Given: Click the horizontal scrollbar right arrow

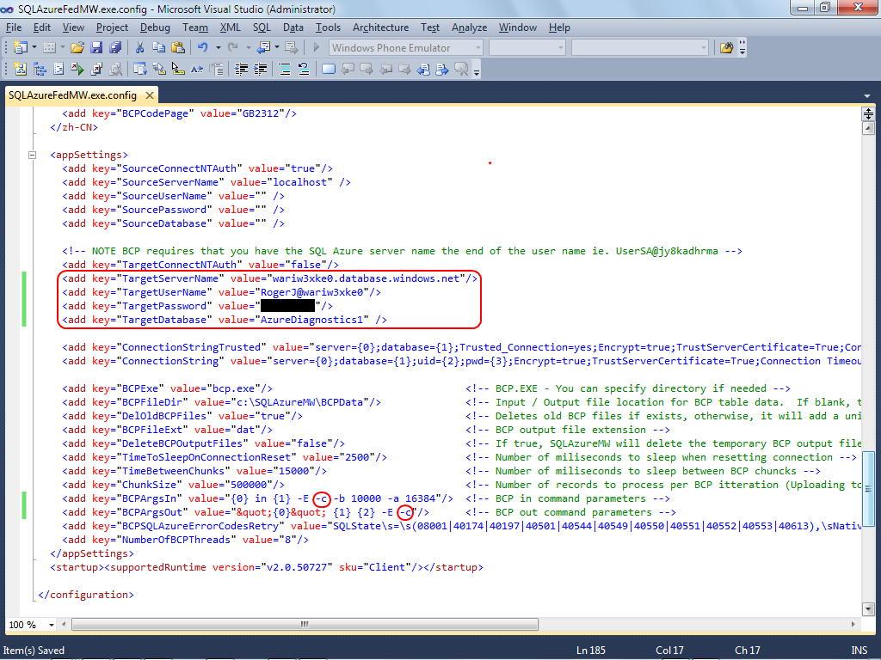Looking at the screenshot, I should 853,624.
